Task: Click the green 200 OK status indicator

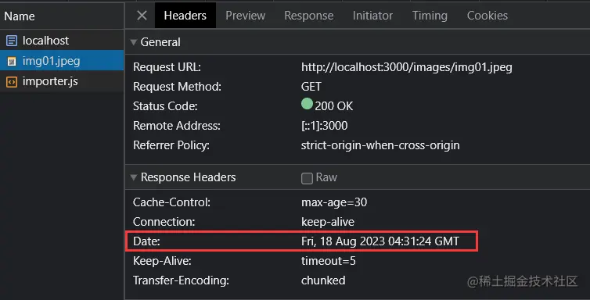Action: pos(307,104)
